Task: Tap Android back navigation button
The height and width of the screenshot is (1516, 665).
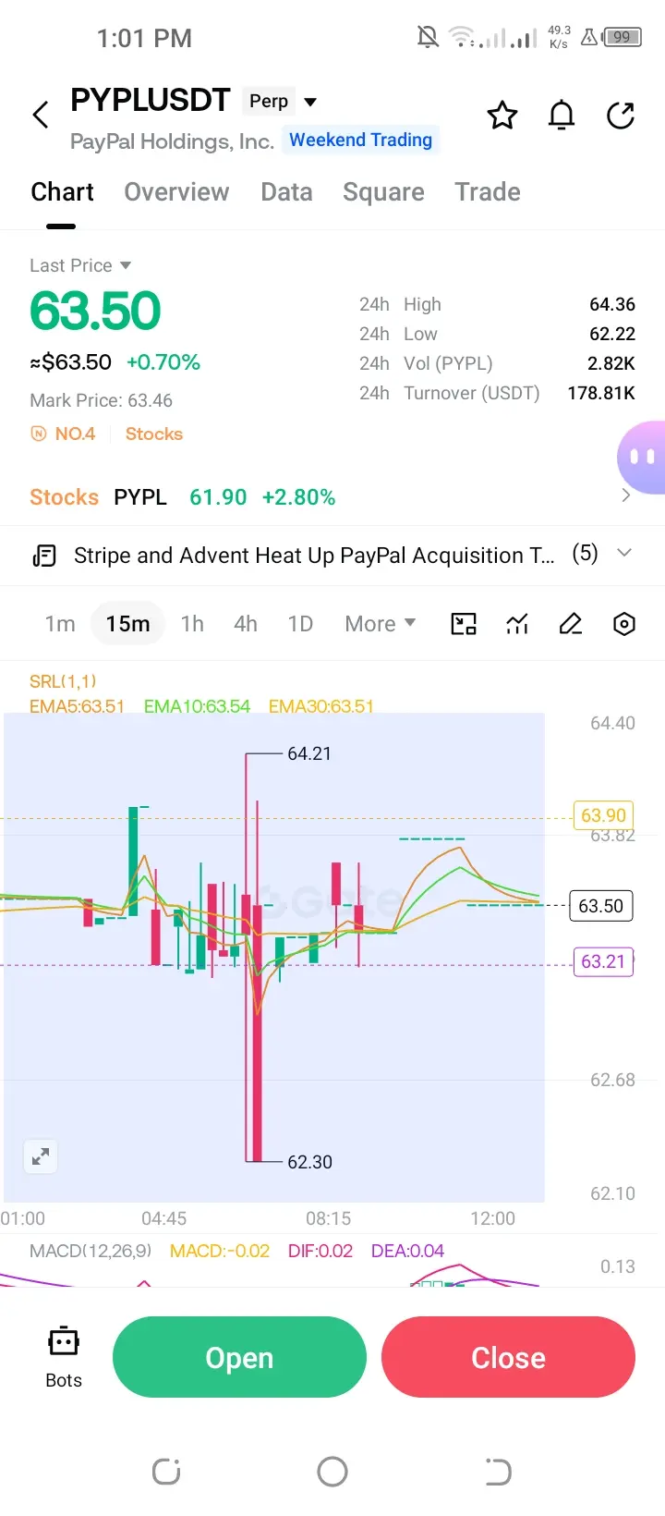Action: coord(498,1472)
